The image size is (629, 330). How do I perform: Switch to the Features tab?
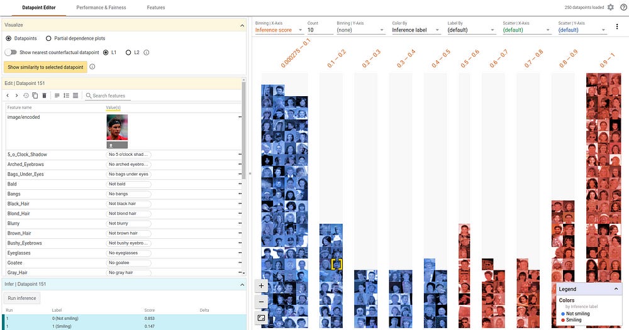click(x=156, y=8)
